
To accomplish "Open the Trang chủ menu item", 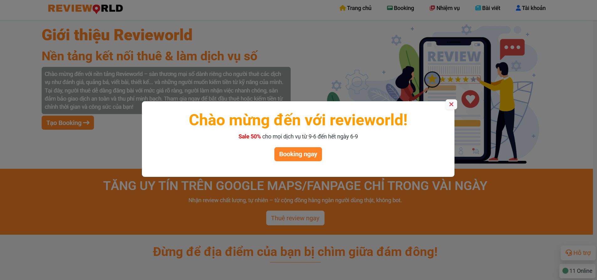I will (x=356, y=8).
